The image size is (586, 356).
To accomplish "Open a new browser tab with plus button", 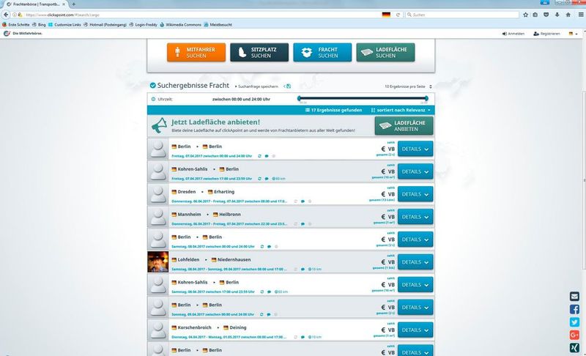I will (x=74, y=4).
